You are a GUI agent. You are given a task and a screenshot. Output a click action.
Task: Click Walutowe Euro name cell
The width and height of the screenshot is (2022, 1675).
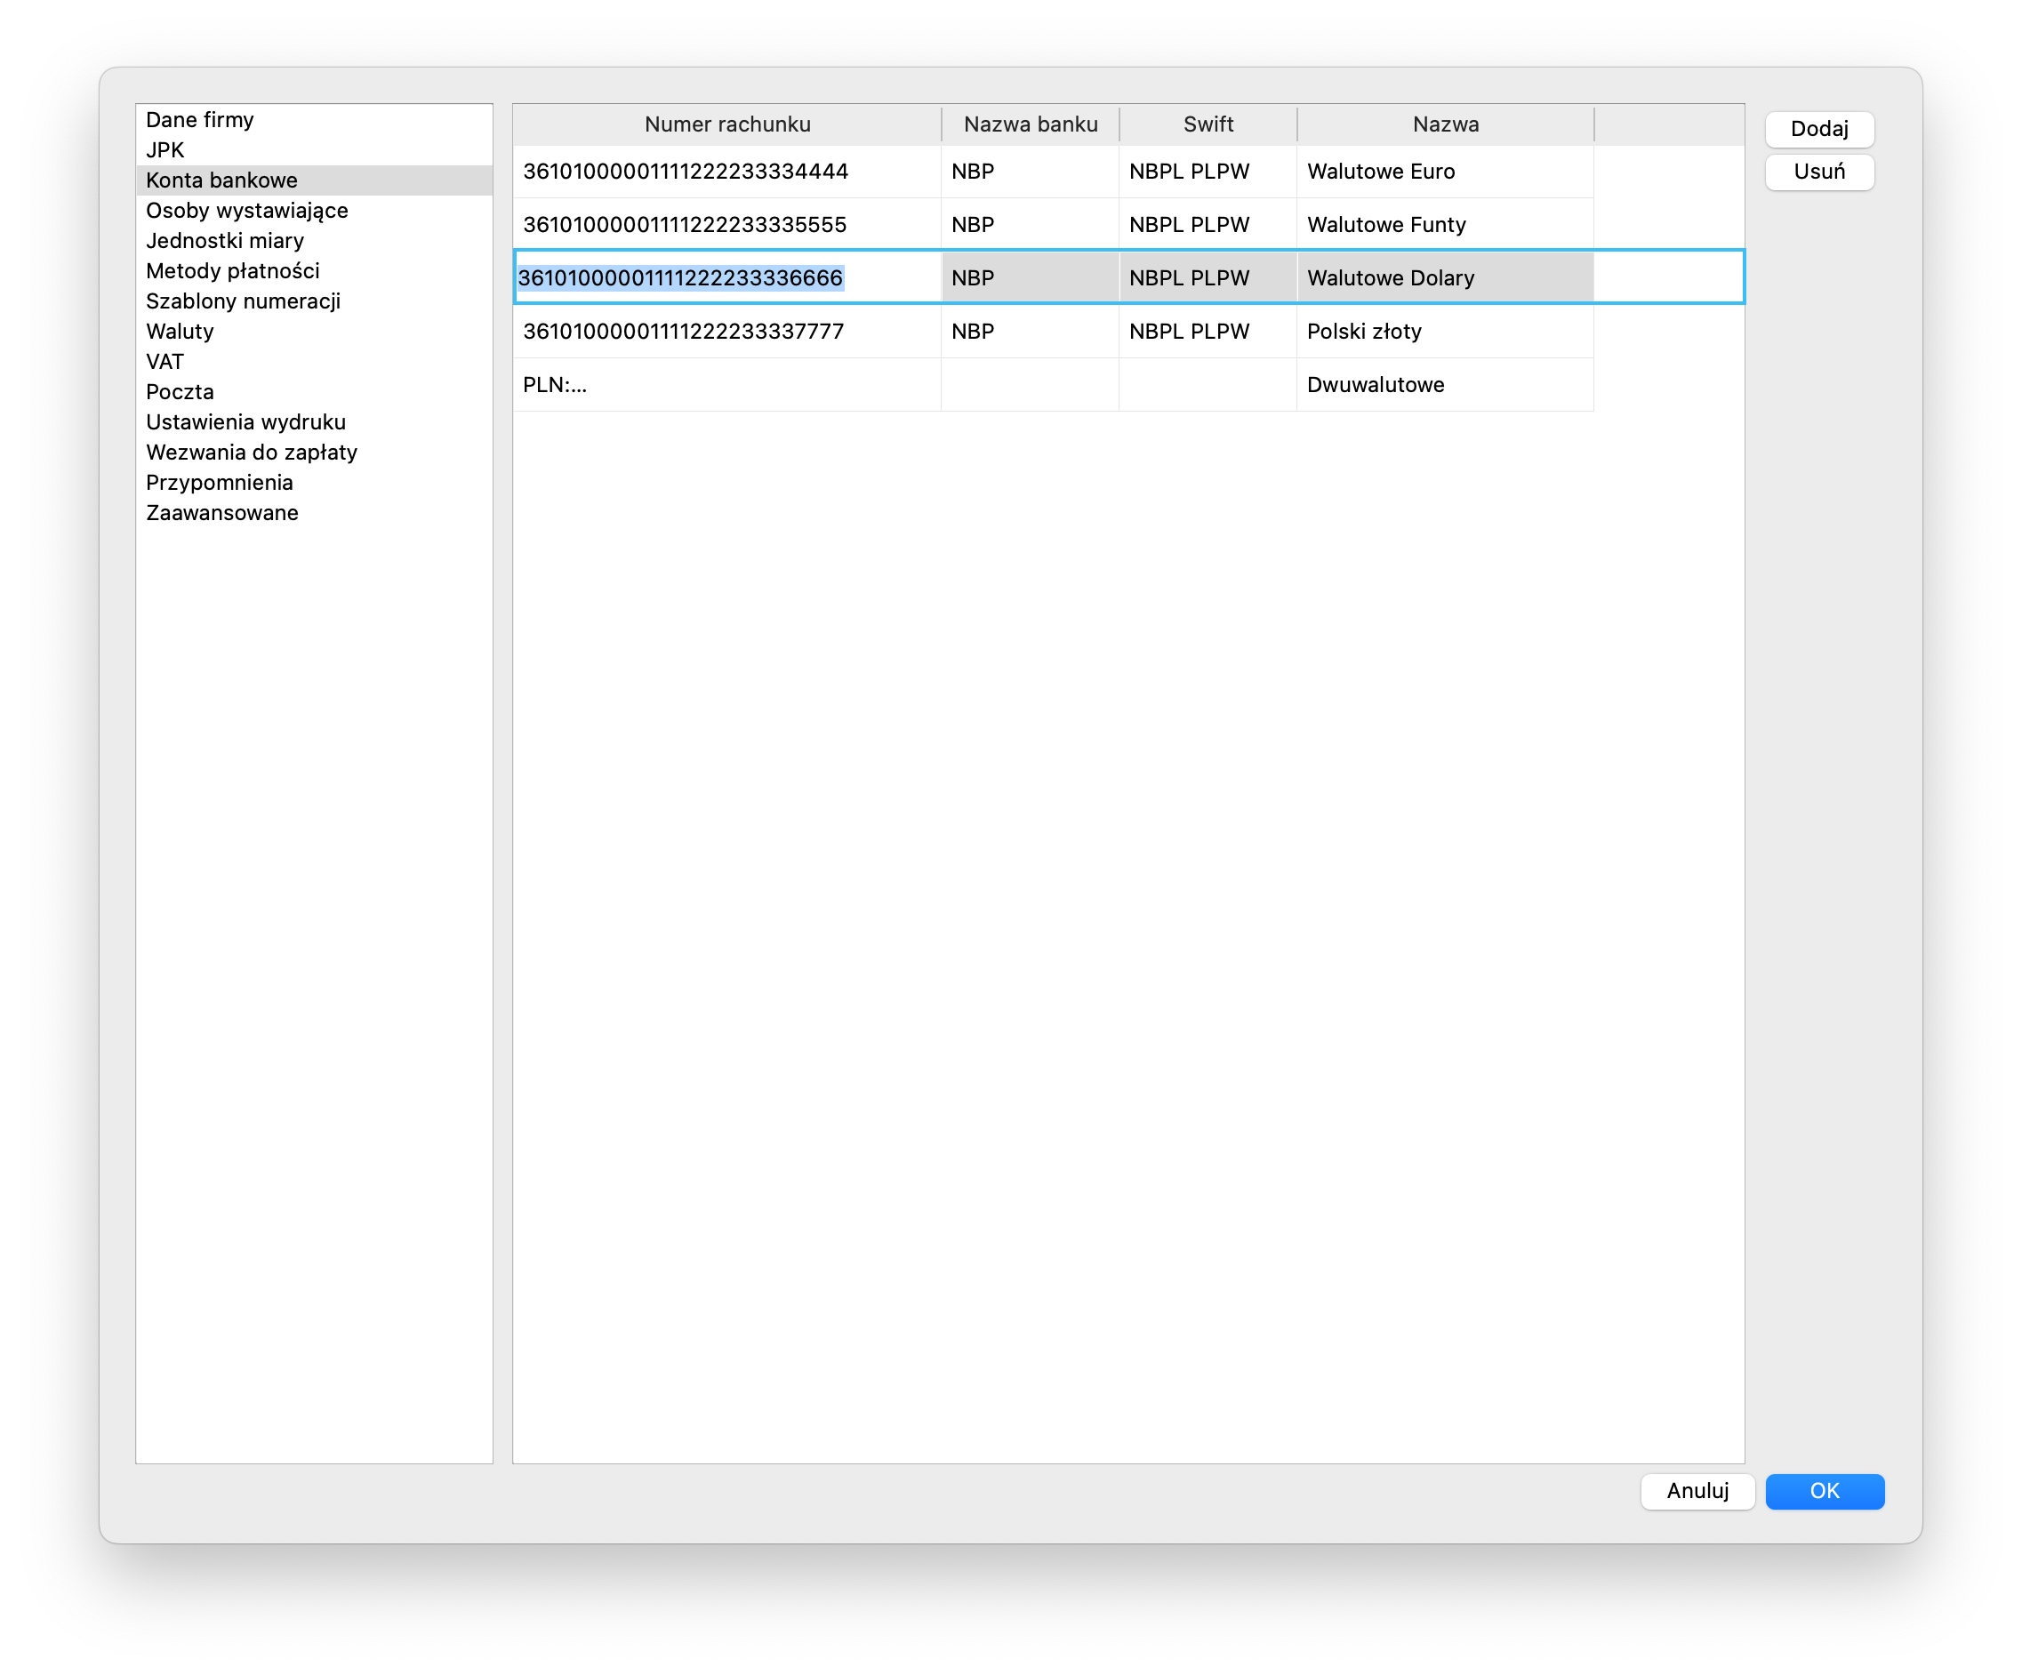click(x=1445, y=172)
